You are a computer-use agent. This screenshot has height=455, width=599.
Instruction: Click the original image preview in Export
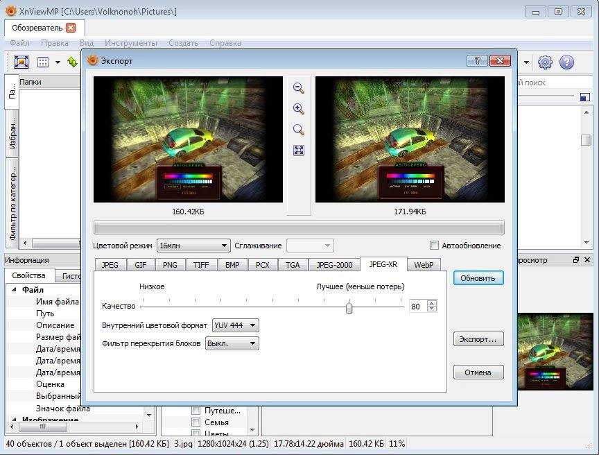[188, 139]
